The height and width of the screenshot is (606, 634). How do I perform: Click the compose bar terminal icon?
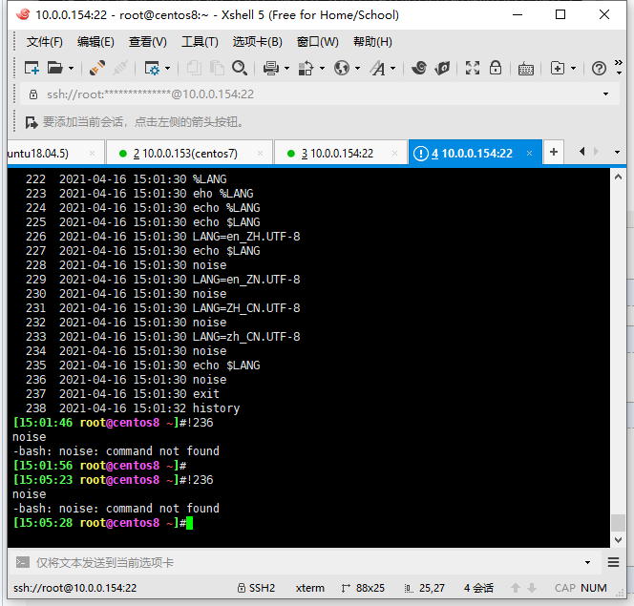23,562
